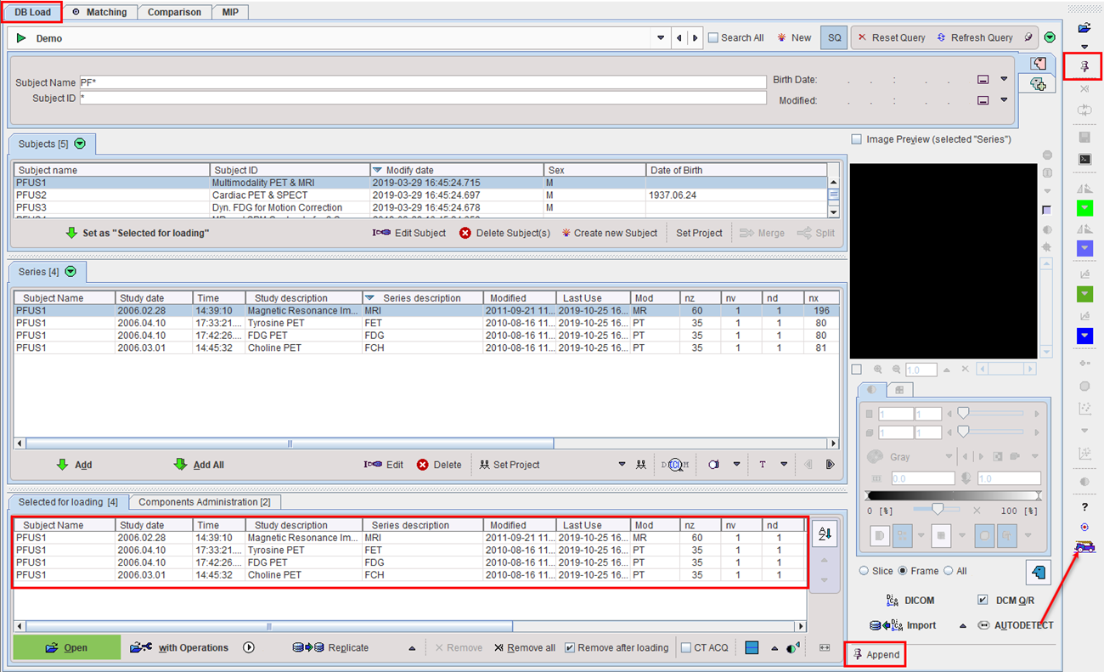Click the Reset Query button
1104x672 pixels.
892,37
